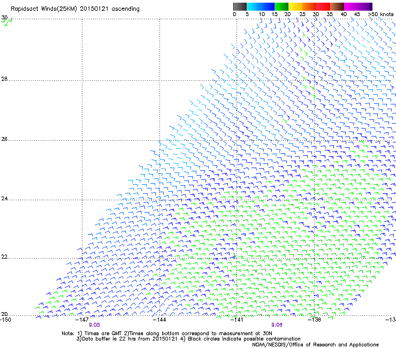Click the longitude label '-141'
Viewport: 396px width, 348px height.
(x=237, y=320)
